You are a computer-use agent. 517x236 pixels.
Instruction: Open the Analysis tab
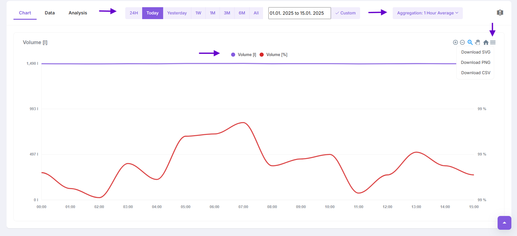click(x=78, y=13)
